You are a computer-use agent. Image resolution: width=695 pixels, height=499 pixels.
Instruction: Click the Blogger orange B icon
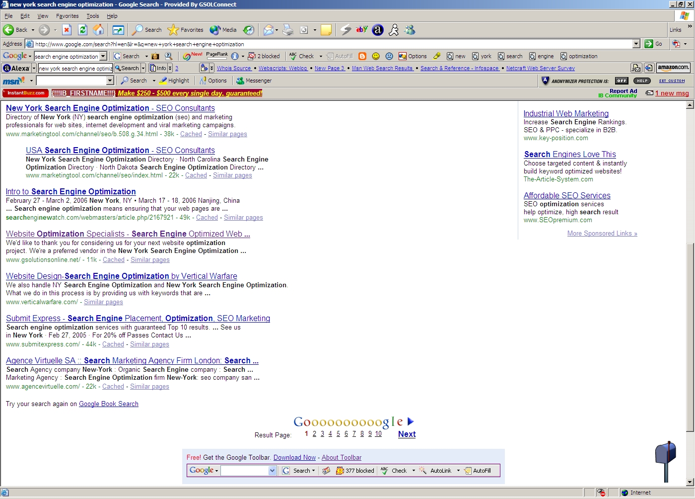click(362, 56)
